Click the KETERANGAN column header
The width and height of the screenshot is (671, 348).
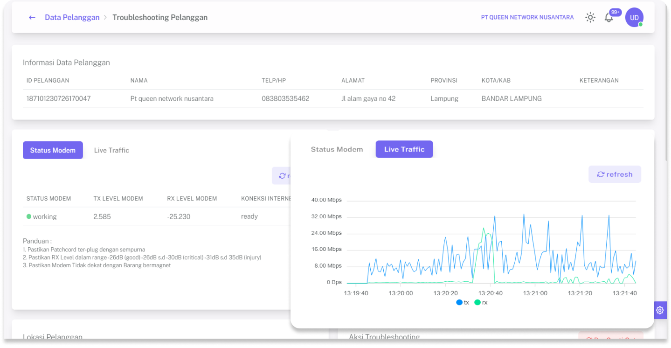point(599,81)
